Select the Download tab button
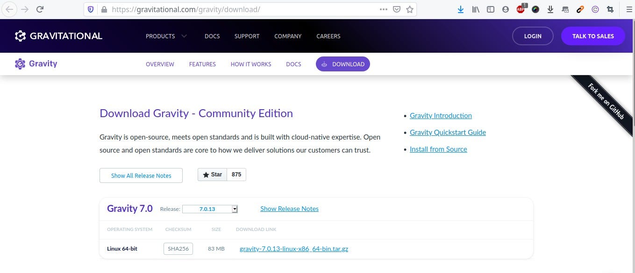This screenshot has height=273, width=635. coord(343,64)
